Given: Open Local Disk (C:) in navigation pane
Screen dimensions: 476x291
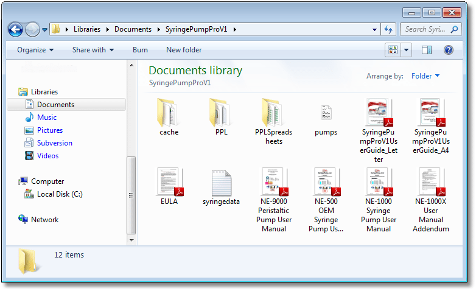Looking at the screenshot, I should (x=60, y=194).
